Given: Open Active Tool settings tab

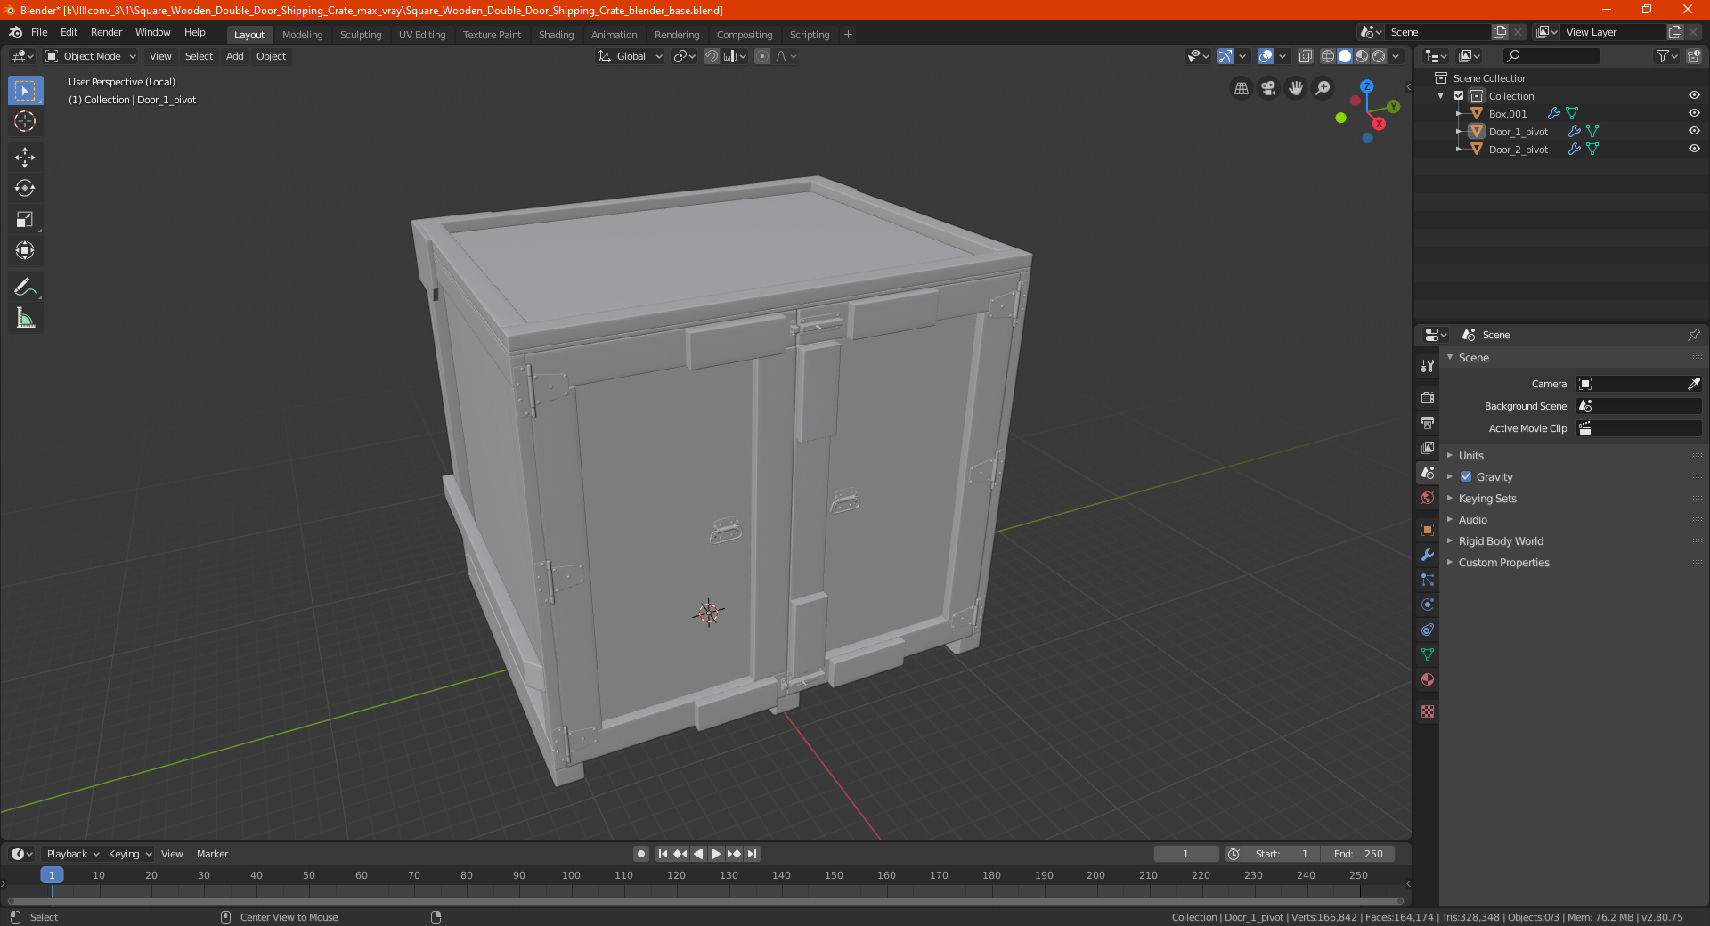Looking at the screenshot, I should click(1428, 365).
